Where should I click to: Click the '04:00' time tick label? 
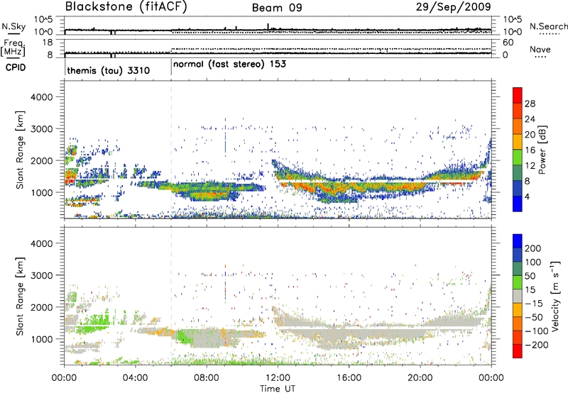tap(135, 378)
